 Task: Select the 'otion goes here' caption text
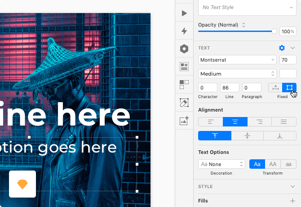pyautogui.click(x=58, y=148)
